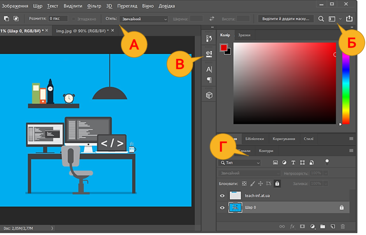The width and height of the screenshot is (366, 235).
Task: Create new adjustment layer icon
Action: point(312,226)
